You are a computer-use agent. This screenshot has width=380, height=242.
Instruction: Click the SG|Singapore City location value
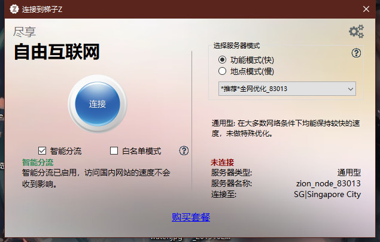[x=327, y=194]
